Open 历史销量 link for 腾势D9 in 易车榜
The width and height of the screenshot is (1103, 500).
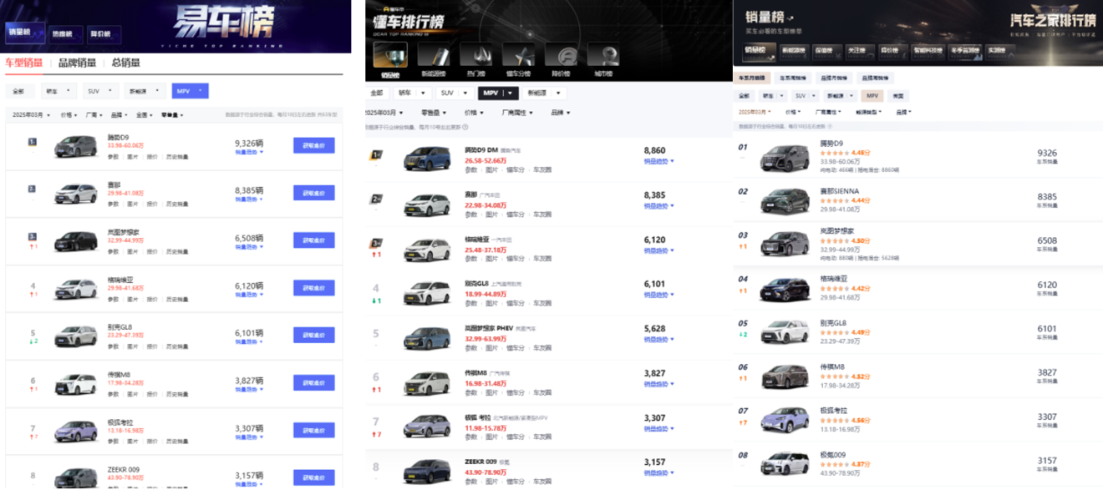177,157
